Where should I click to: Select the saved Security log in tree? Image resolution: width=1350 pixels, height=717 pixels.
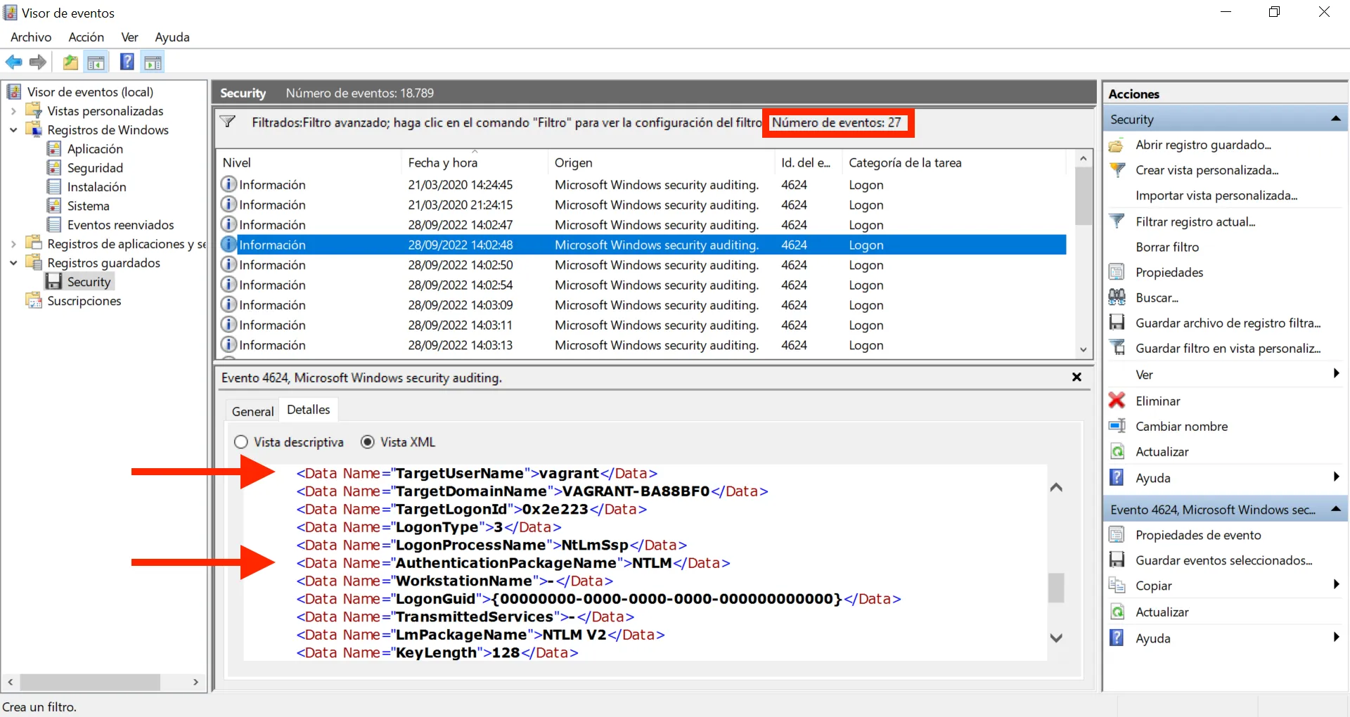[89, 282]
